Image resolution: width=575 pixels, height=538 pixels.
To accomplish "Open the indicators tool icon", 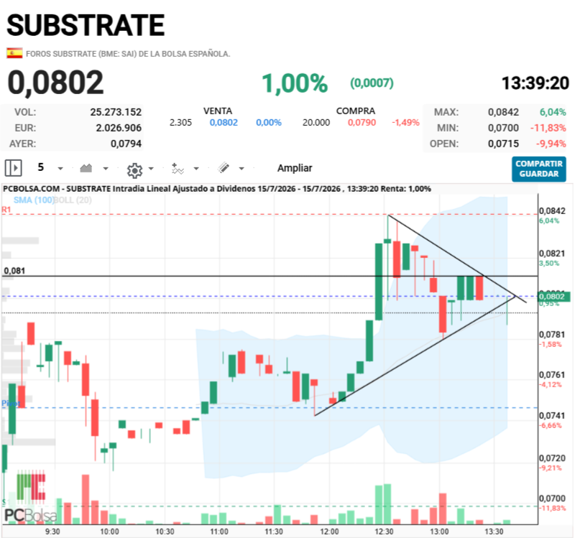I will [x=178, y=169].
